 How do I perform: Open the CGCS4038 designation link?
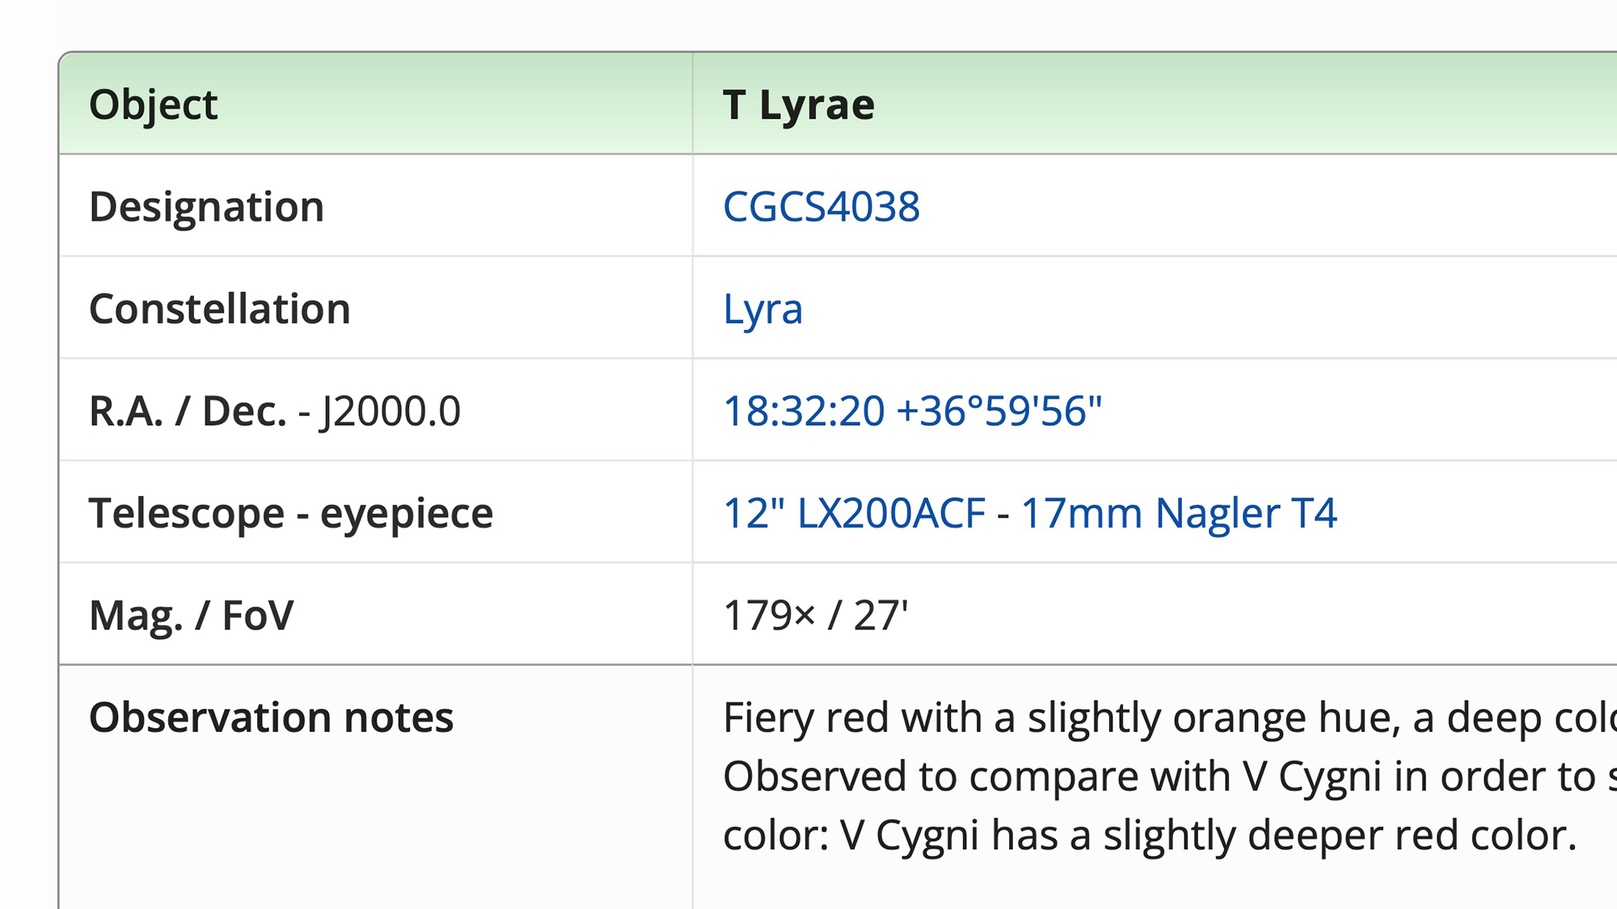point(821,207)
